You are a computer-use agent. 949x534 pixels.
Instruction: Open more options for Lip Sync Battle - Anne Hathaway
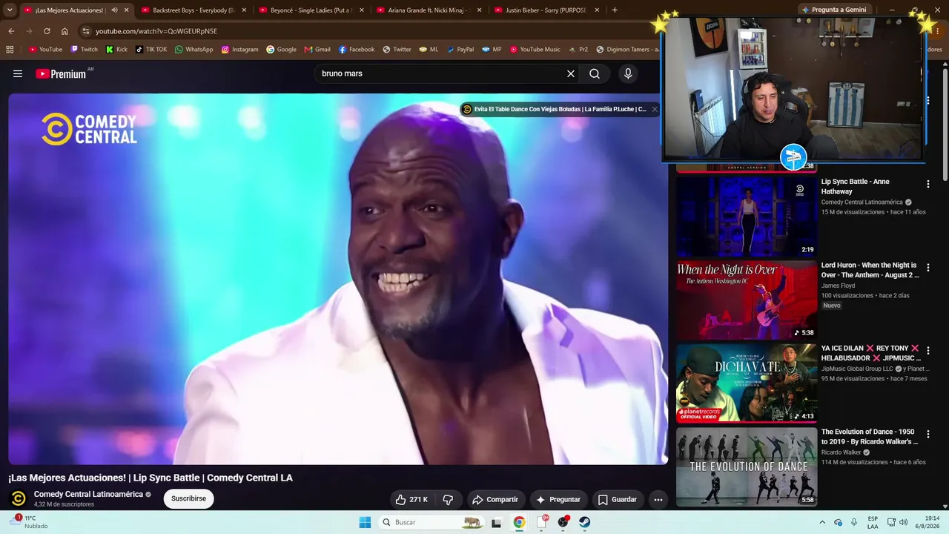pos(927,184)
